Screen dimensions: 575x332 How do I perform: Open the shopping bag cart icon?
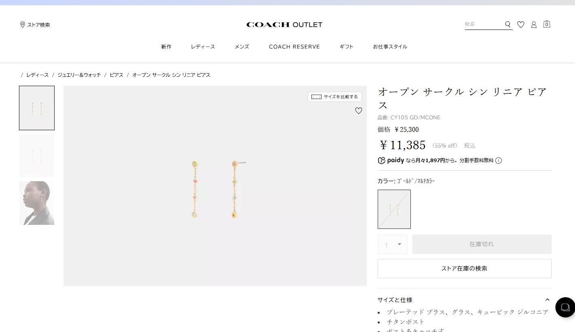[547, 24]
